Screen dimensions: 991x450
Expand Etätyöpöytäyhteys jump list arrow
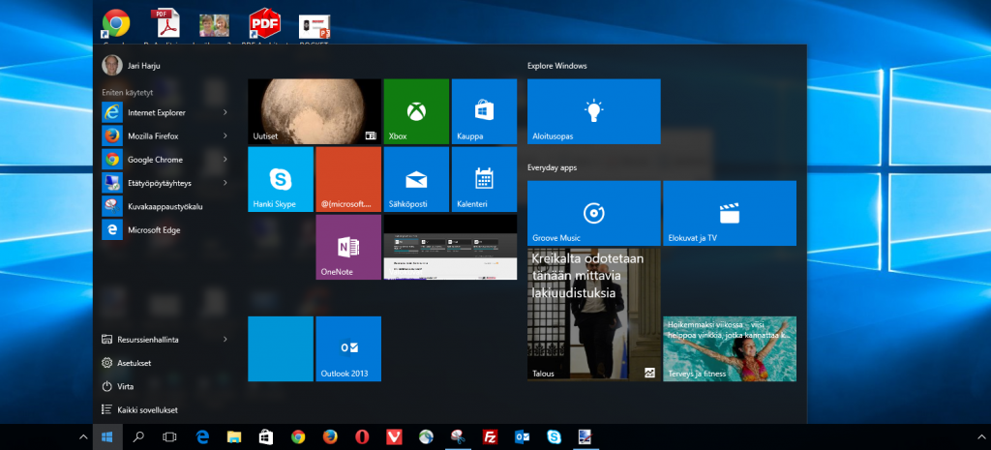click(225, 183)
